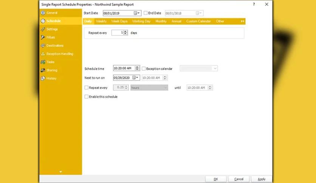Check Enable this schedule
The width and height of the screenshot is (316, 183).
pos(87,97)
